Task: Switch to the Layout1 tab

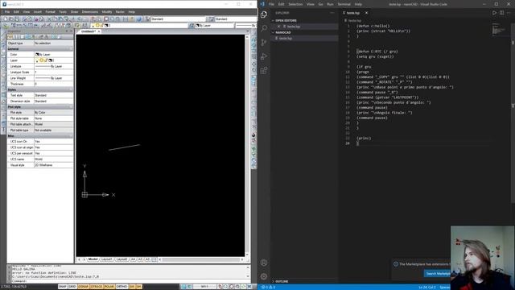Action: click(x=106, y=259)
